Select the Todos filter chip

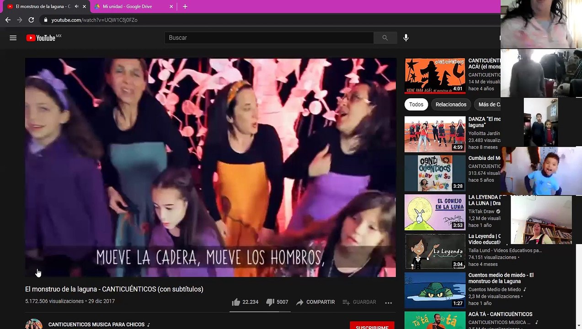click(x=416, y=105)
